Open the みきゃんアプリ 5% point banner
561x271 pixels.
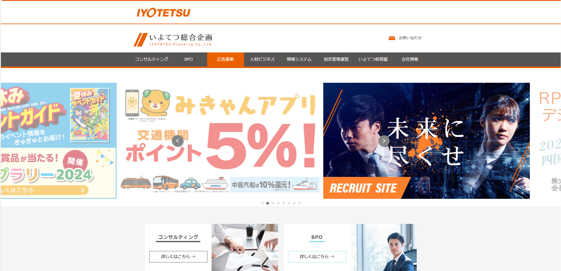coord(220,141)
